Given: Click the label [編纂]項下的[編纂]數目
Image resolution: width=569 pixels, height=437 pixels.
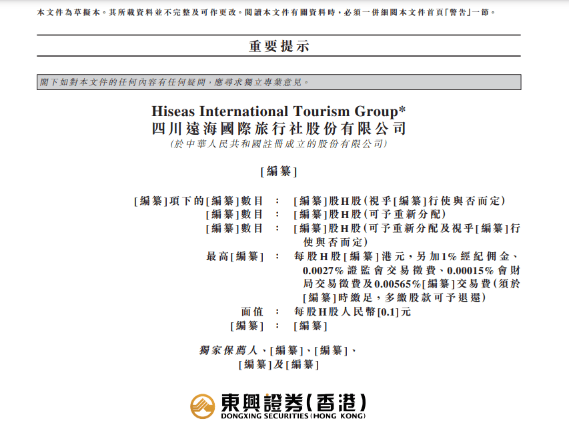Looking at the screenshot, I should pyautogui.click(x=199, y=201).
